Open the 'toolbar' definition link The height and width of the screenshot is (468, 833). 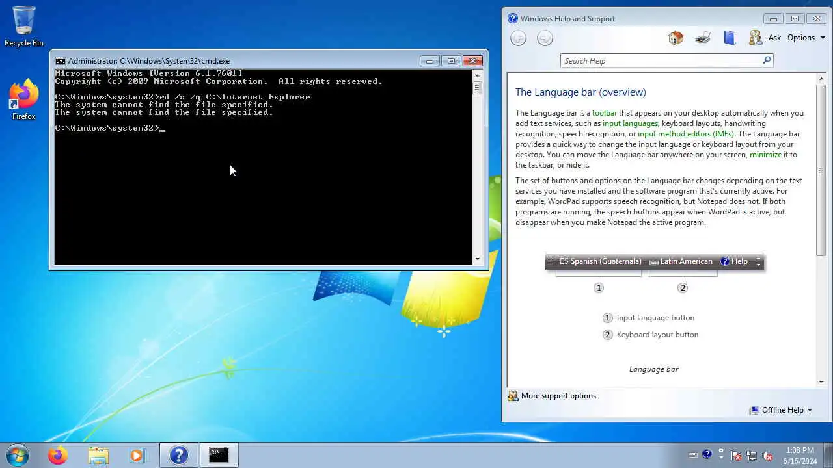click(604, 113)
